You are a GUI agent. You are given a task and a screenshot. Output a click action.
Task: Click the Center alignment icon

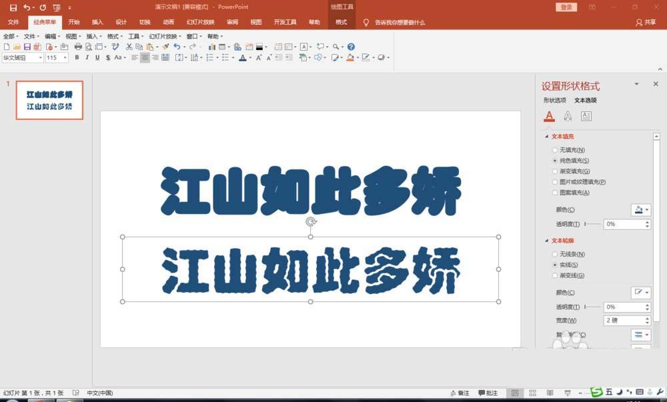144,58
